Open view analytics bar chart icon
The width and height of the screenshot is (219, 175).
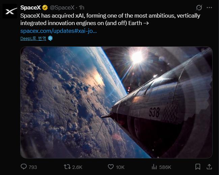[x=154, y=167]
